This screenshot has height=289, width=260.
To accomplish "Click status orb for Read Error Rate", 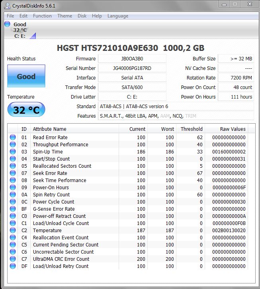I will [13, 137].
